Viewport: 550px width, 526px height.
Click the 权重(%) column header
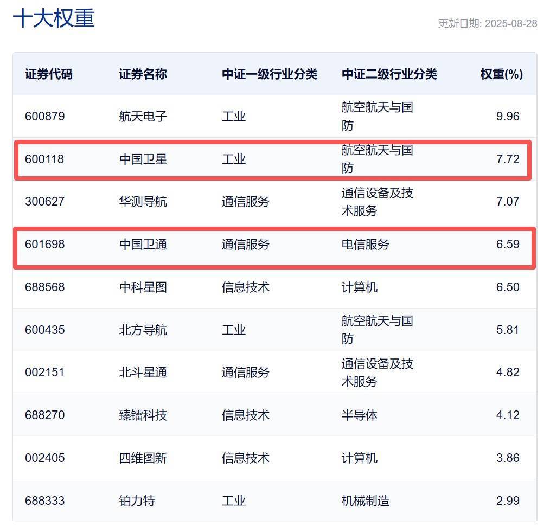pyautogui.click(x=501, y=74)
